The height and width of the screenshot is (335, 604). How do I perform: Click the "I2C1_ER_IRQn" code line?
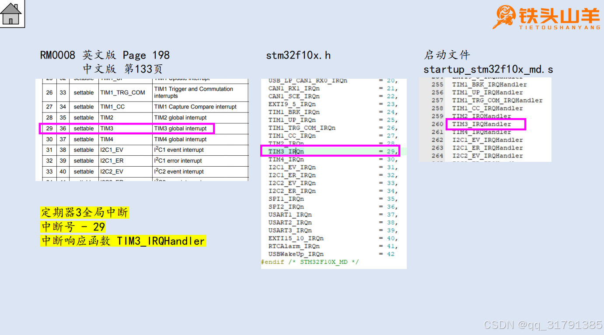pos(333,175)
